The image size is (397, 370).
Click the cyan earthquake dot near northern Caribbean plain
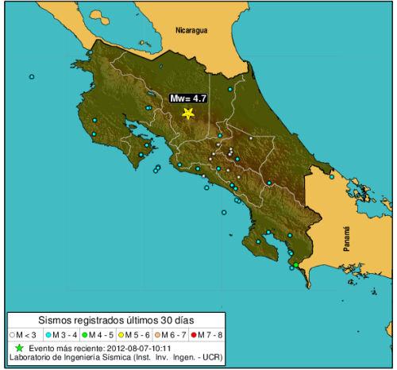click(x=230, y=90)
